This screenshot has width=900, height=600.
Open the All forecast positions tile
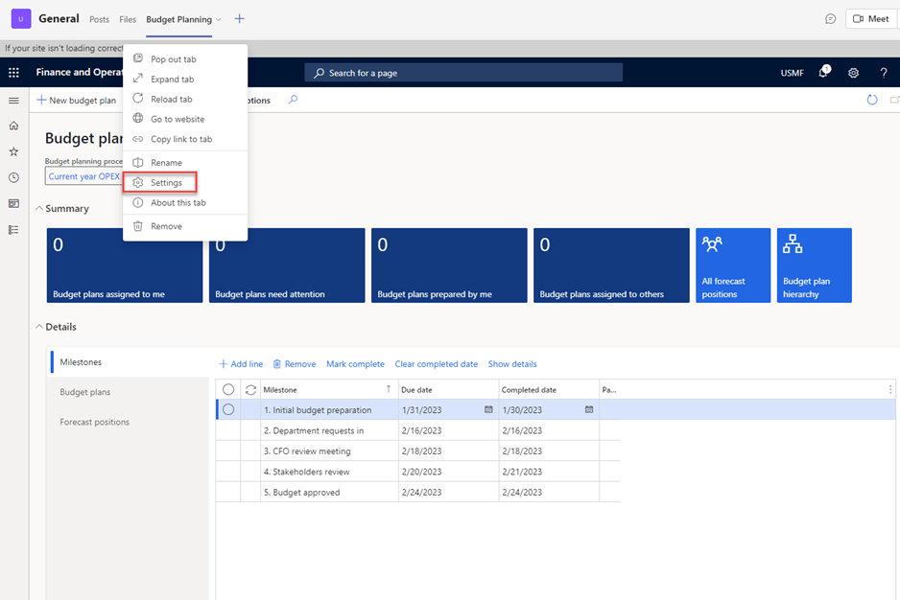pyautogui.click(x=733, y=265)
